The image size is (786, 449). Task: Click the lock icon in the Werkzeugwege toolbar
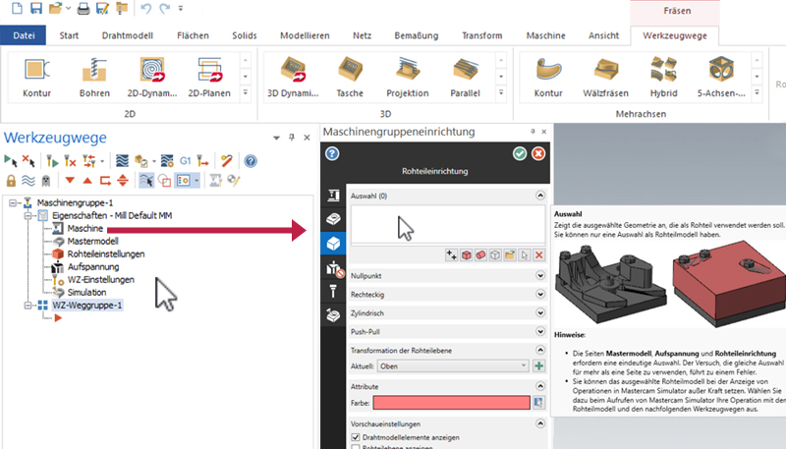click(x=12, y=180)
